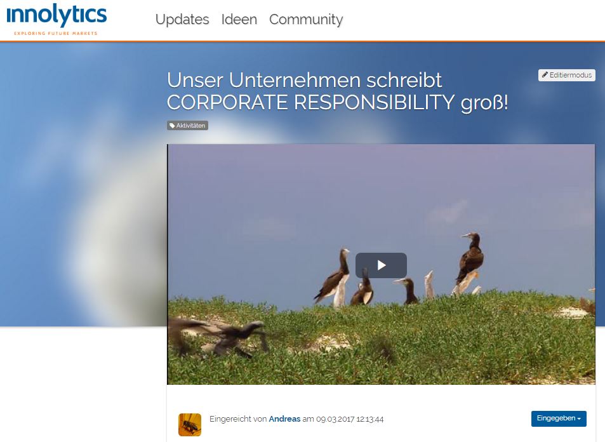This screenshot has width=605, height=442.
Task: Click the pencil icon on Editiermodus
Action: coord(545,74)
